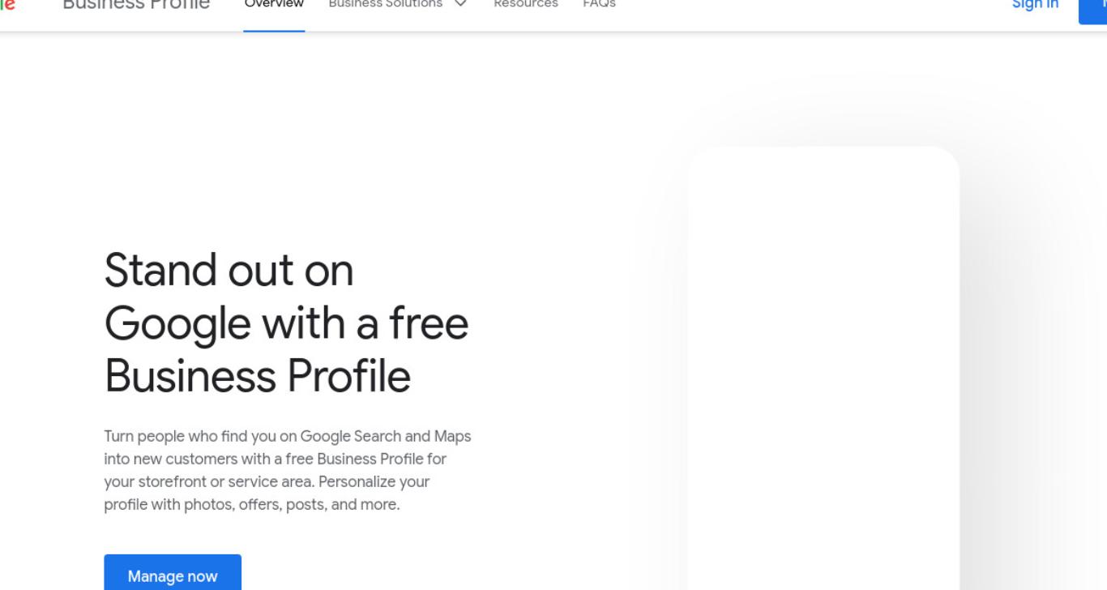Click the 'Stand out on' headline line
This screenshot has width=1107, height=590.
(229, 270)
